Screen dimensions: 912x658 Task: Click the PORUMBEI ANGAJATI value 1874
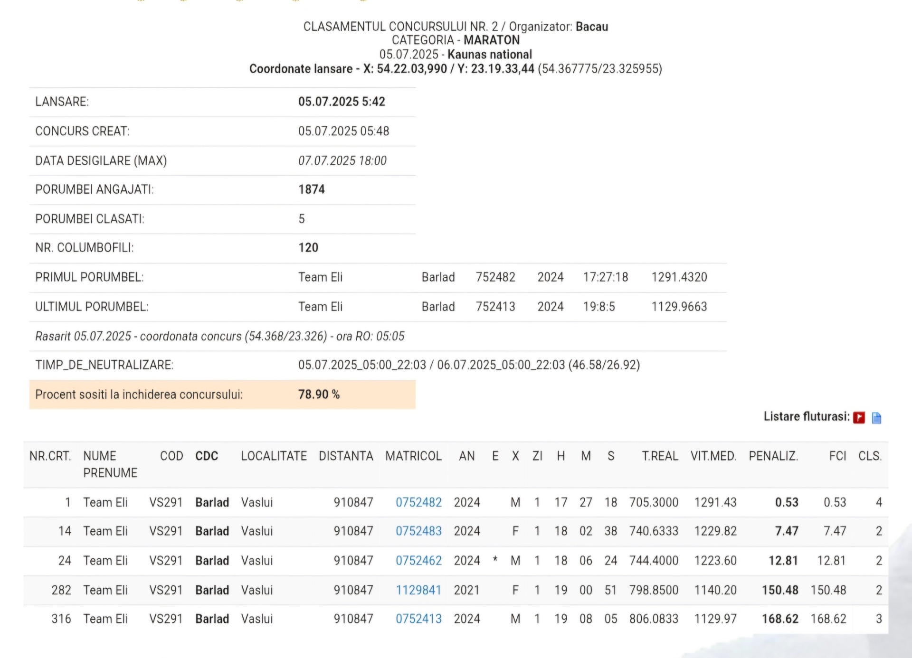[312, 189]
